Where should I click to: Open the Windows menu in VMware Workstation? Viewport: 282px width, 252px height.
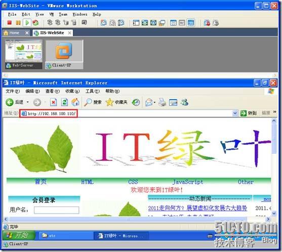click(x=80, y=14)
